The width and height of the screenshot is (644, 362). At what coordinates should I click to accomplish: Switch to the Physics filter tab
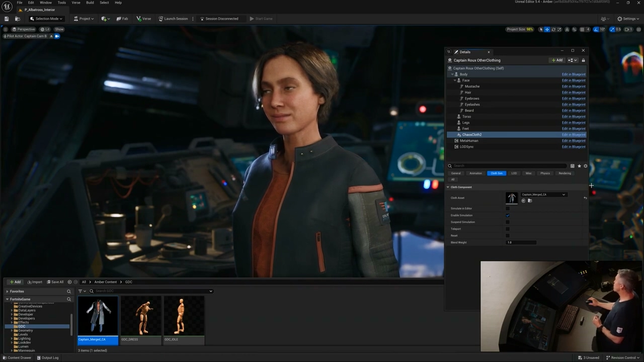[545, 173]
